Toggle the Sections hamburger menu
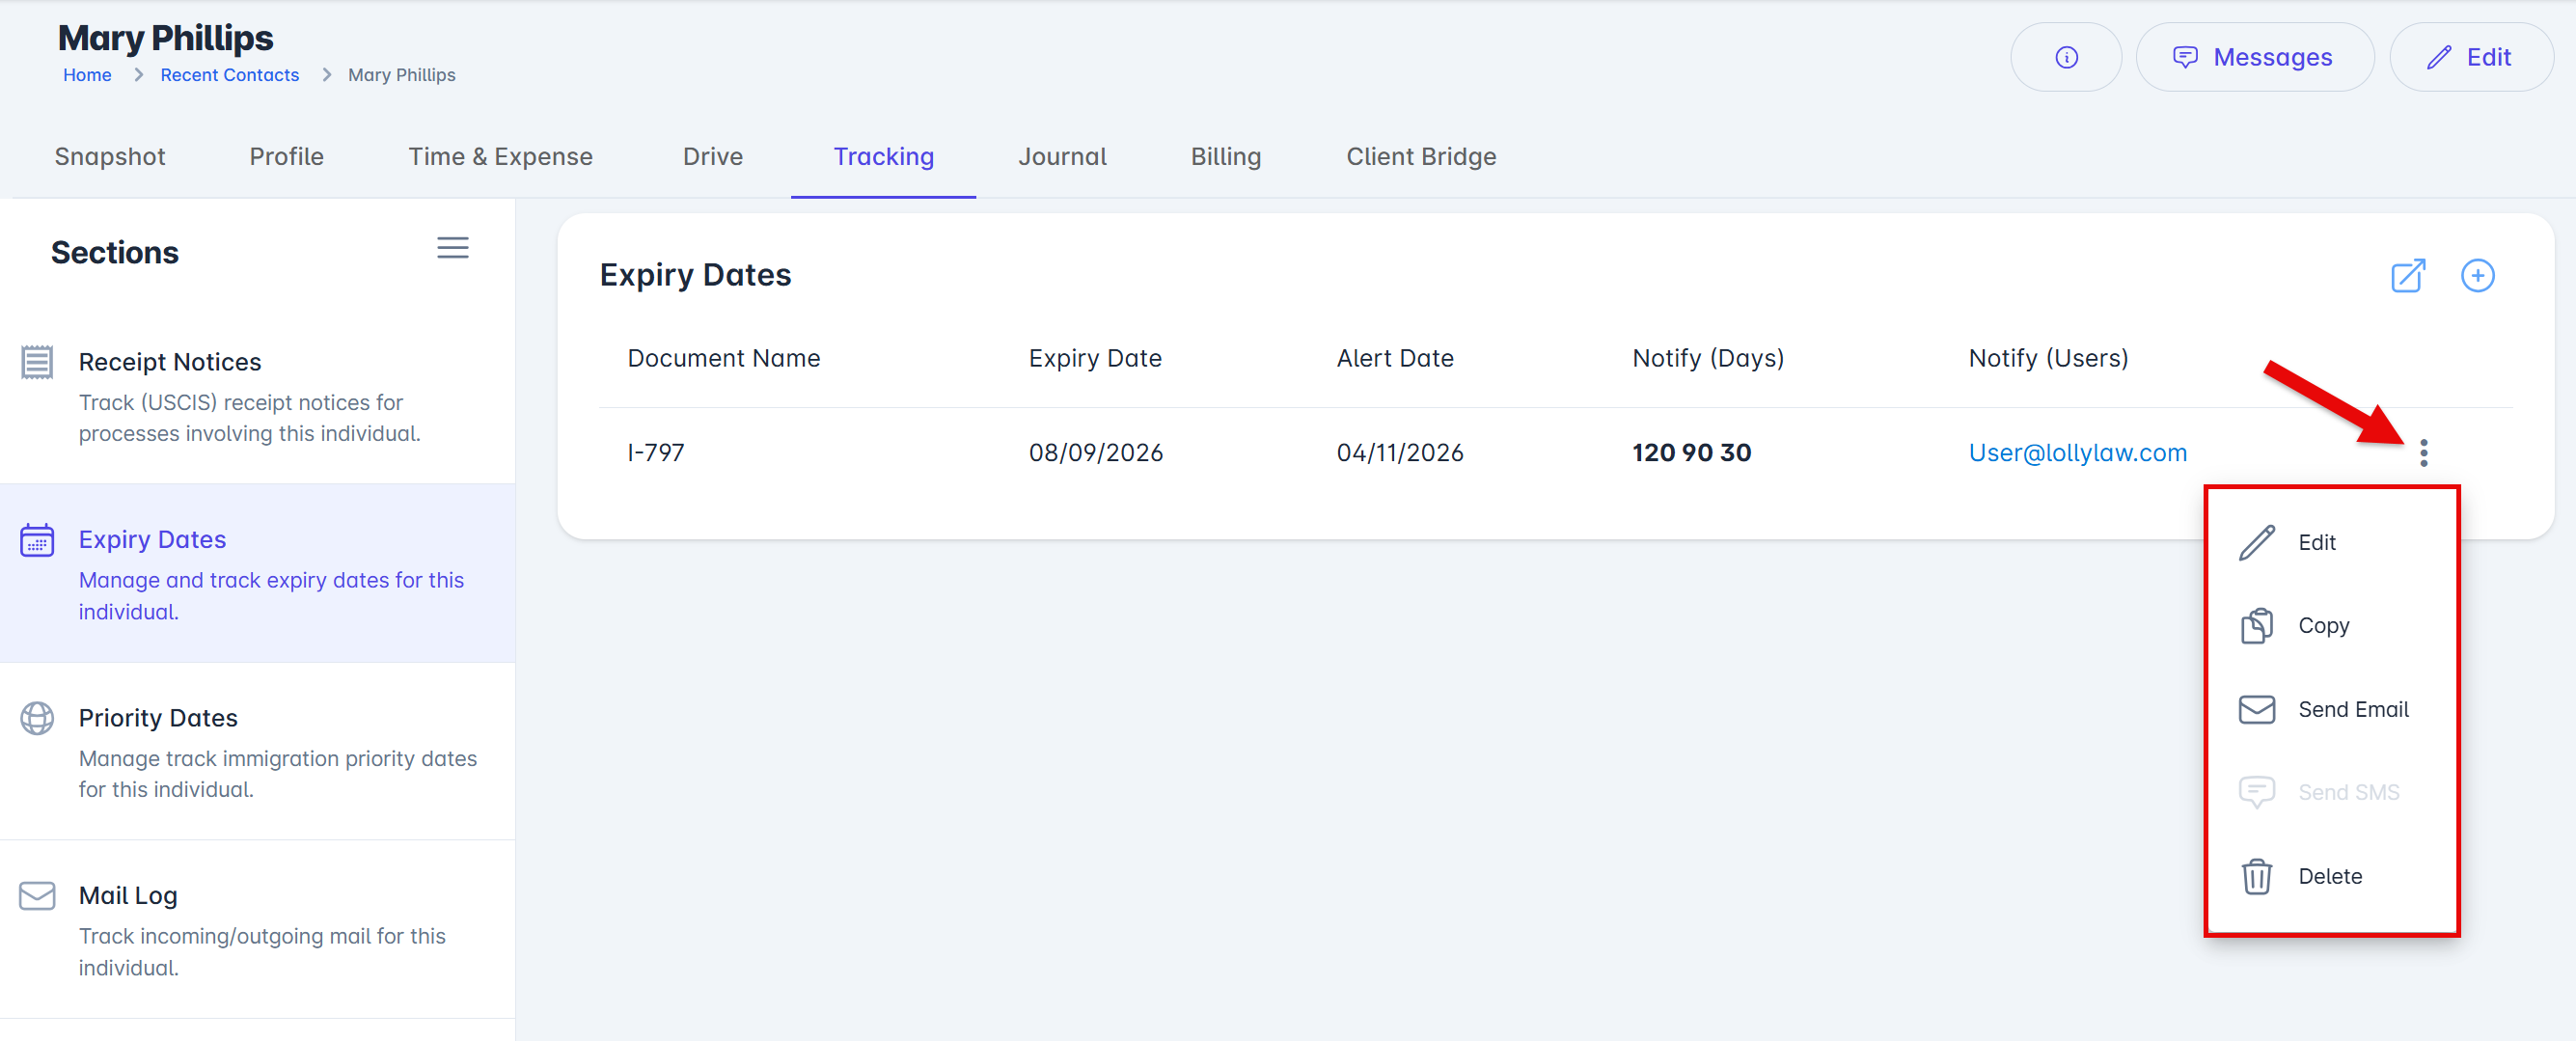 pyautogui.click(x=452, y=248)
